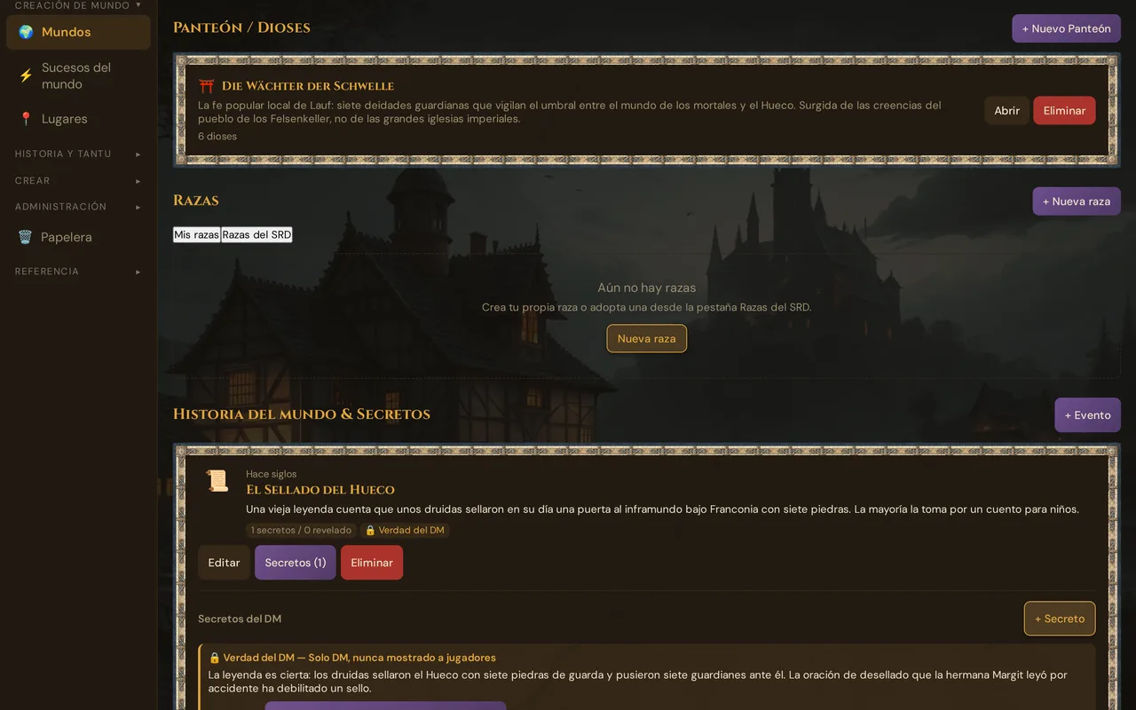Click the "6 dioses" count text
Screen dimensions: 1136x710
pos(217,137)
